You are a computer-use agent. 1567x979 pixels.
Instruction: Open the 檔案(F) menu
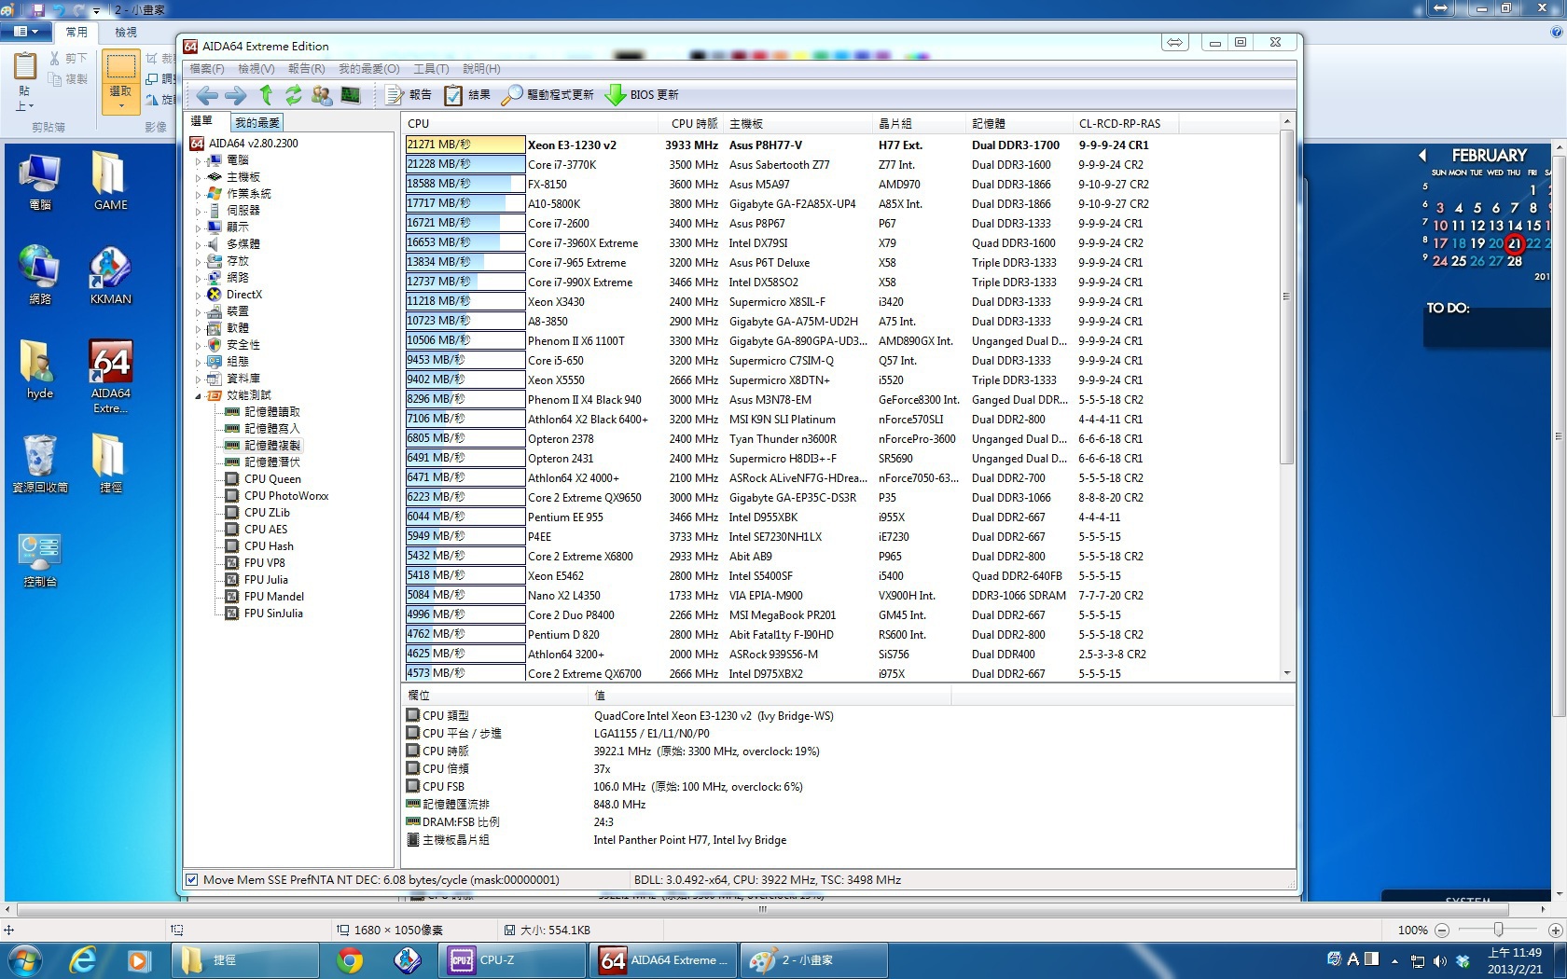click(207, 69)
